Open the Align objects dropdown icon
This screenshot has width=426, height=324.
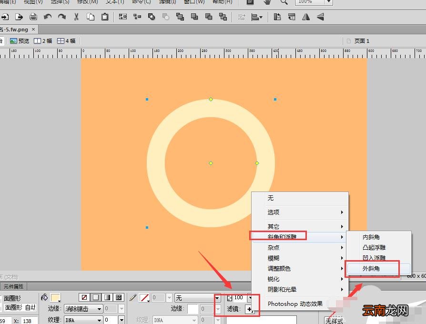coord(257,17)
